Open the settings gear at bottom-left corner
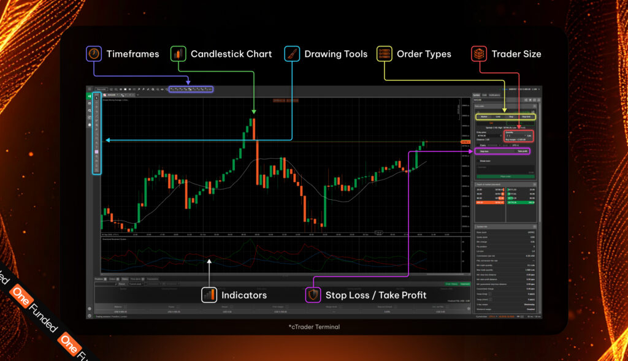628x361 pixels. pos(90,308)
